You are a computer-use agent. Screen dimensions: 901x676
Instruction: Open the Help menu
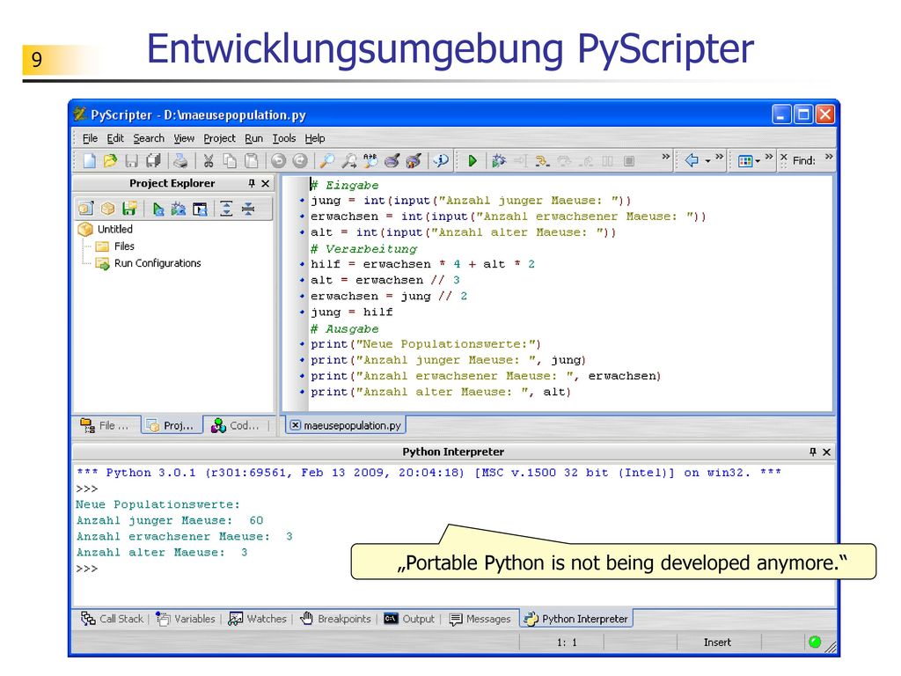coord(315,138)
